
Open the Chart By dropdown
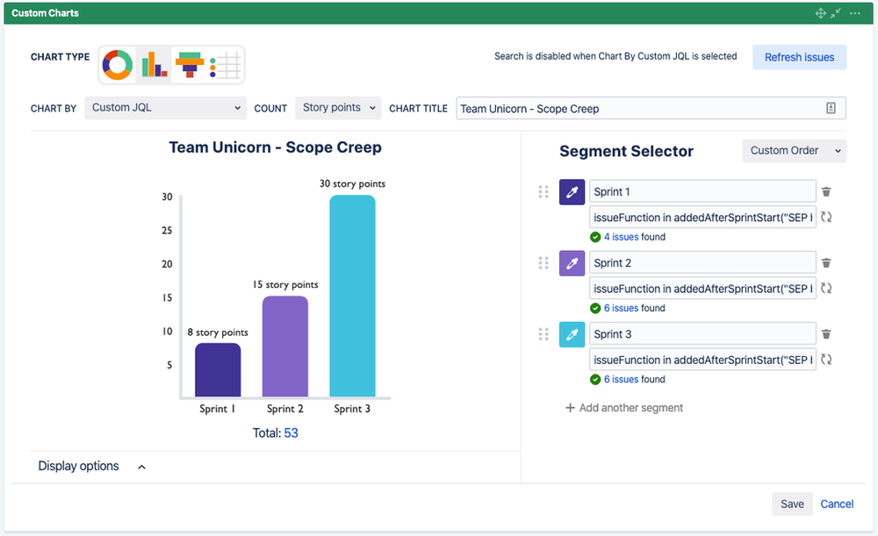(x=164, y=107)
